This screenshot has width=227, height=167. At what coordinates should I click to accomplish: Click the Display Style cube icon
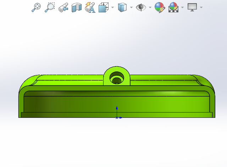122,7
